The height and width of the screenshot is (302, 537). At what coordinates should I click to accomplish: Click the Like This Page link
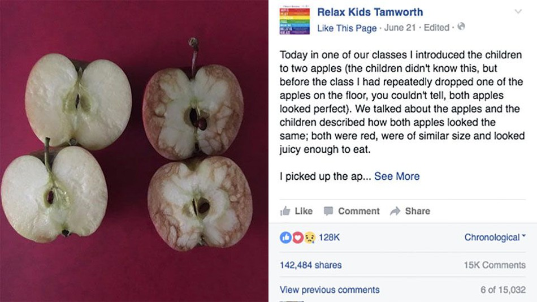pyautogui.click(x=347, y=28)
